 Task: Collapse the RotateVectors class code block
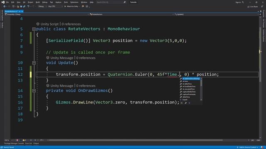pos(34,29)
